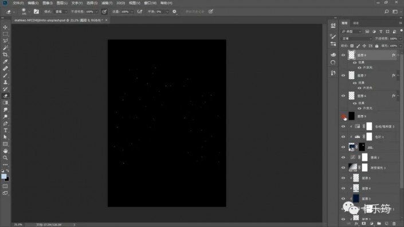Image resolution: width=404 pixels, height=227 pixels.
Task: Select the Eyedropper tool
Action: click(5, 61)
